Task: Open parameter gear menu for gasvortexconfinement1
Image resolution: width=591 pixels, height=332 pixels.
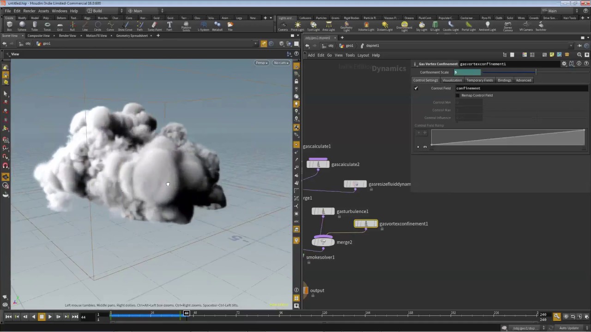Action: pos(564,64)
